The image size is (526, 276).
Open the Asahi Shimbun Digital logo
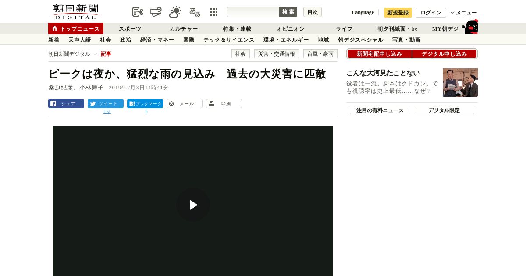click(x=75, y=12)
